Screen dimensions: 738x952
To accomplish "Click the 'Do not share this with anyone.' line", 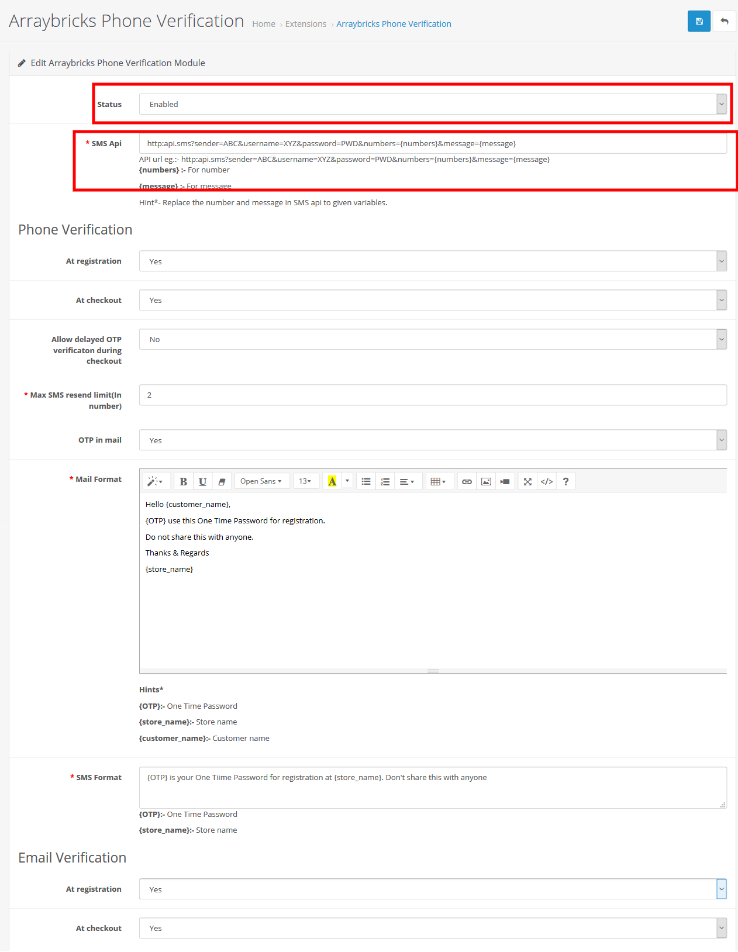I will 199,537.
